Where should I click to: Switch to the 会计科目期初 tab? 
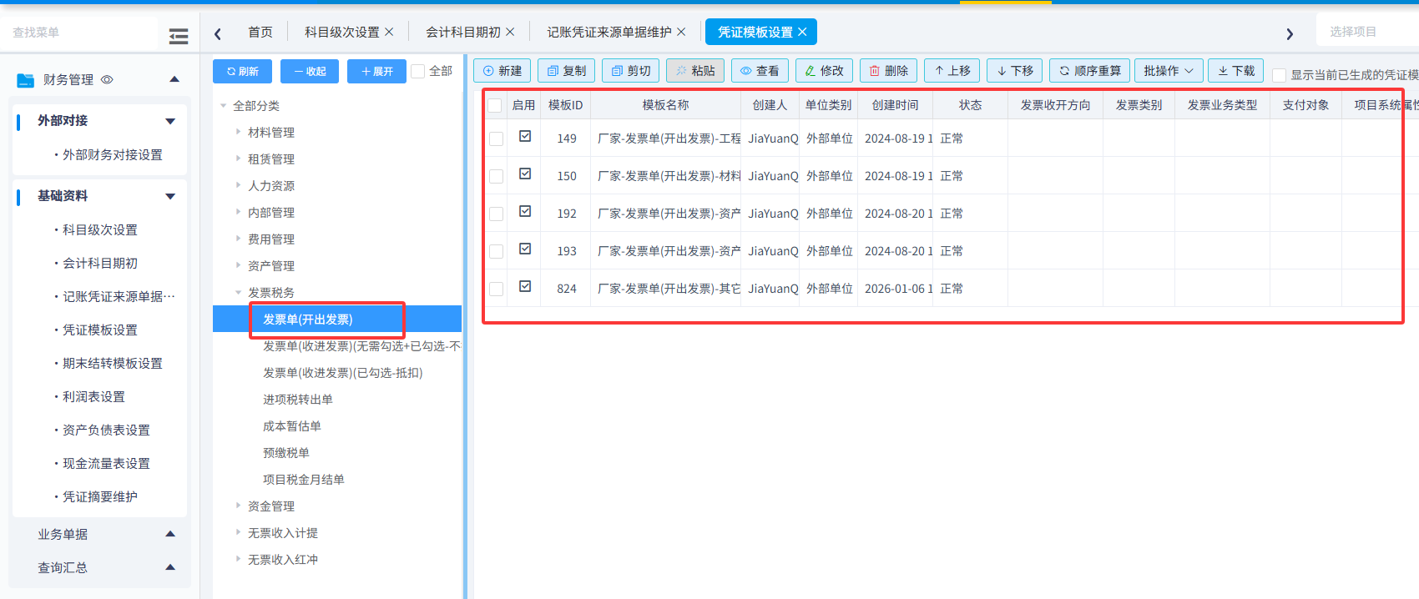462,32
